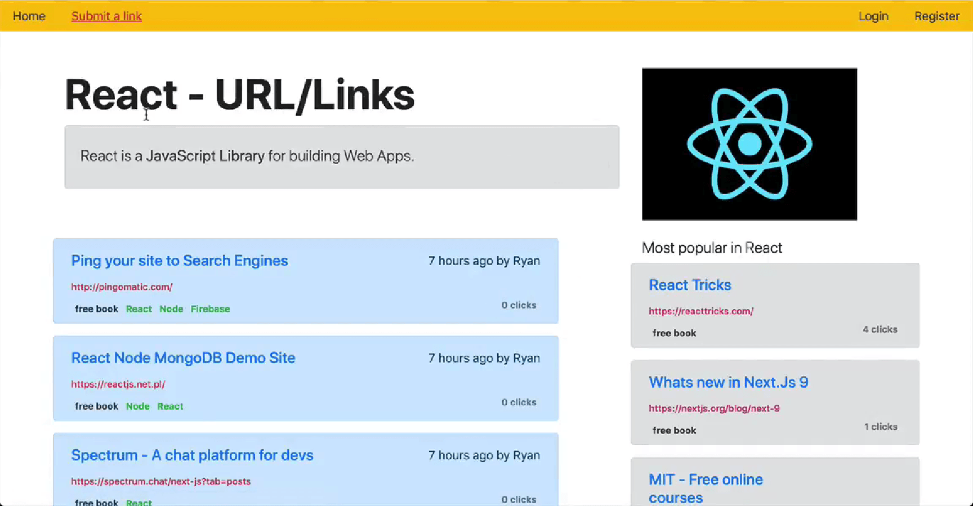Click '1 clicks' on Next.Js 9 card
The width and height of the screenshot is (973, 506).
(881, 427)
